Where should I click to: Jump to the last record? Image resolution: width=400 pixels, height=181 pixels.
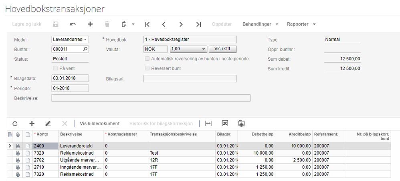click(x=198, y=24)
